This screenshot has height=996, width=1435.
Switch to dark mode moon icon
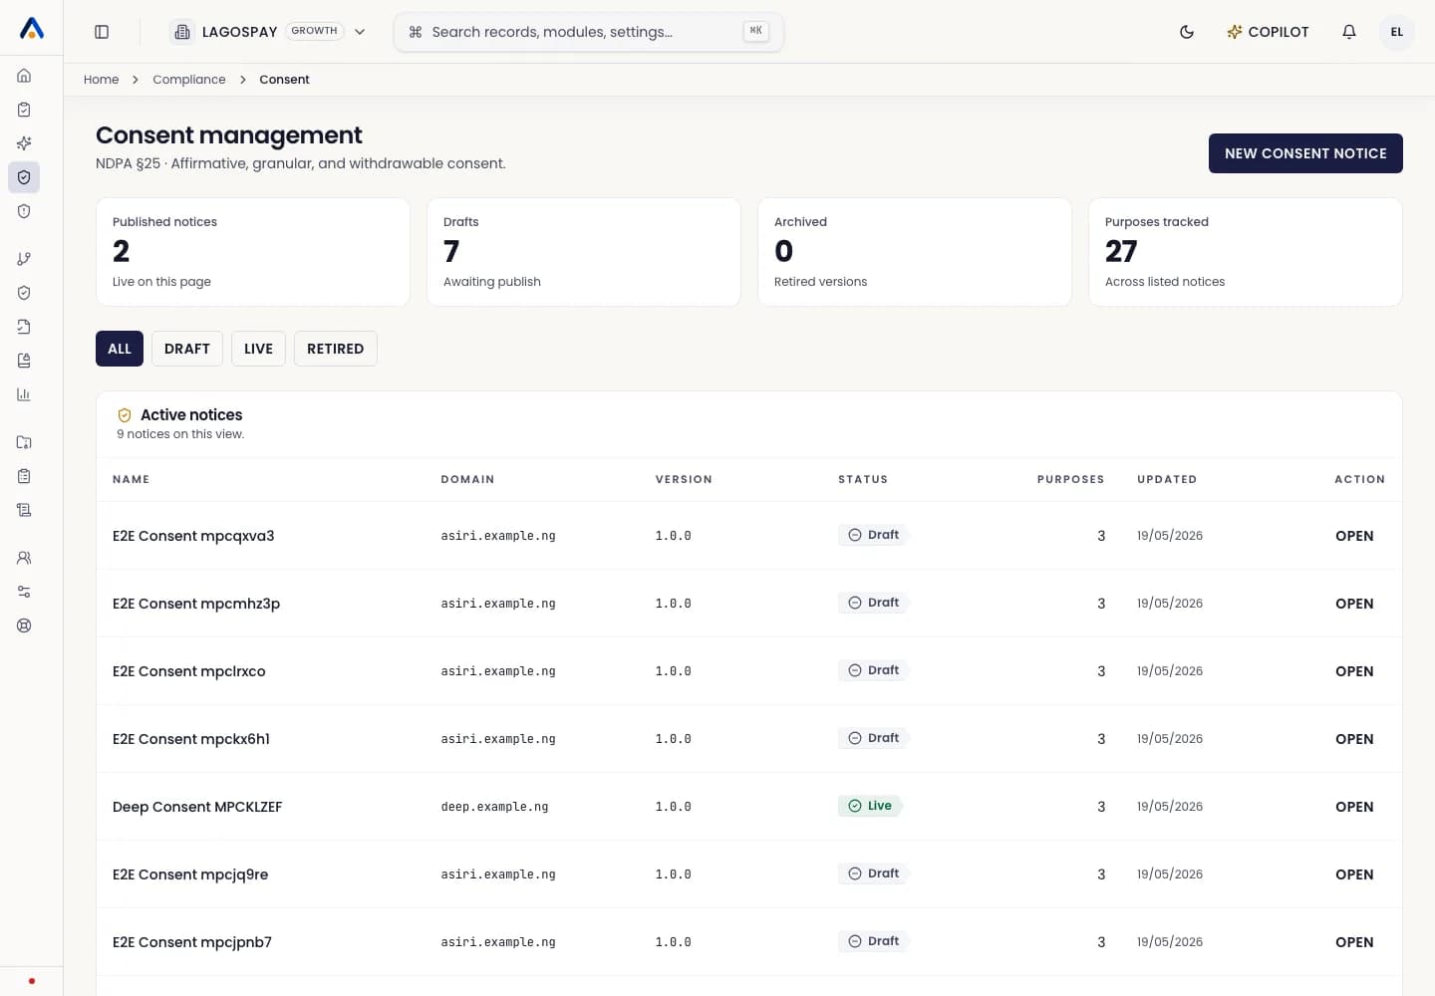click(1187, 32)
